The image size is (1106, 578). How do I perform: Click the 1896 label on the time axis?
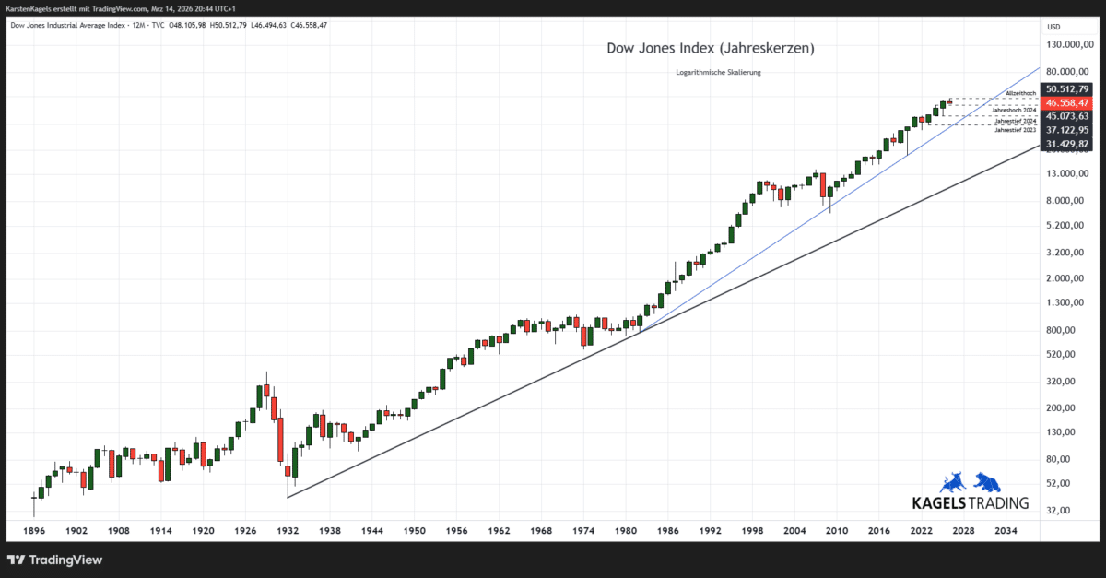coord(34,531)
